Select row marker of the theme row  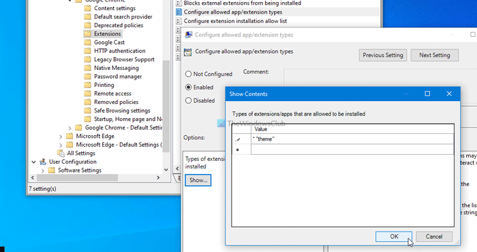pyautogui.click(x=241, y=139)
